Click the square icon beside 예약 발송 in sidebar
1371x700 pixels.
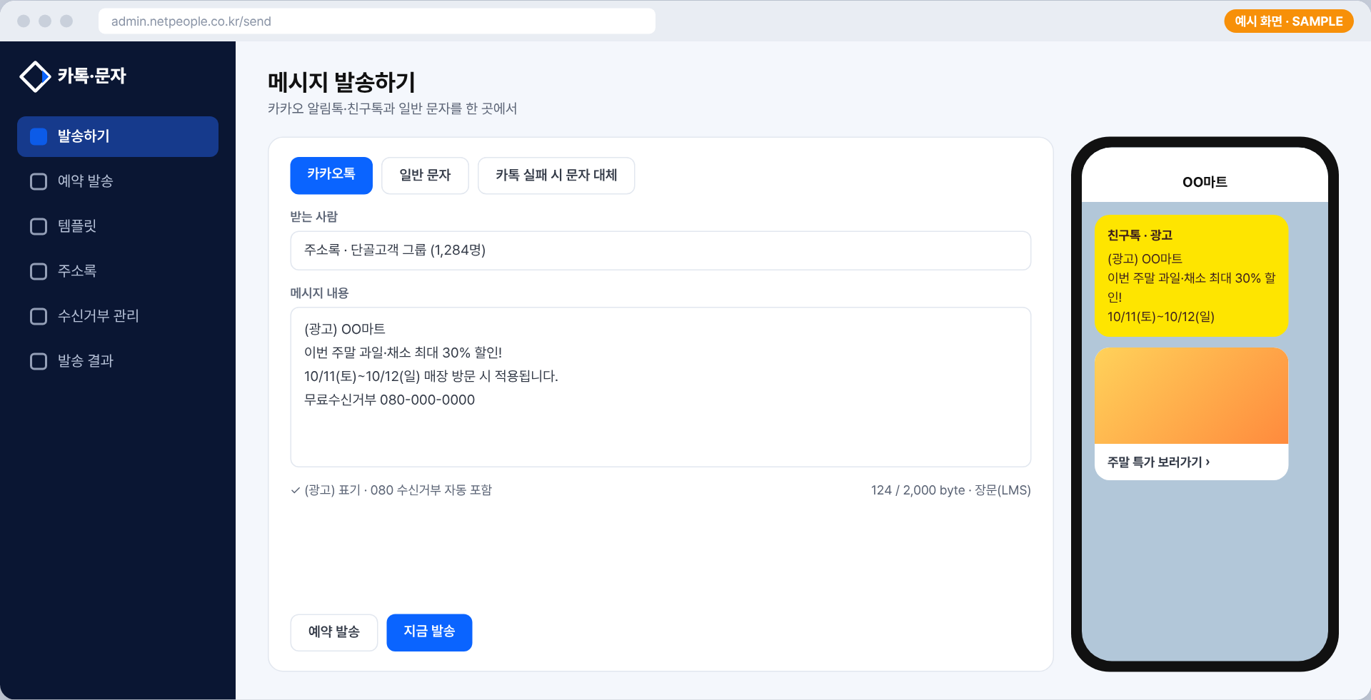pos(39,182)
